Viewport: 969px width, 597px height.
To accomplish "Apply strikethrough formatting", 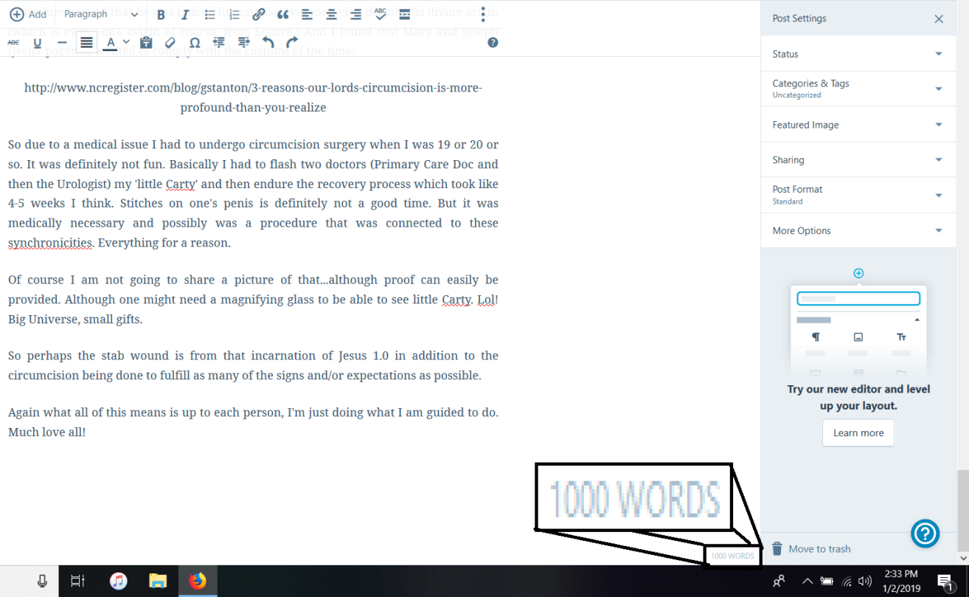I will point(13,42).
